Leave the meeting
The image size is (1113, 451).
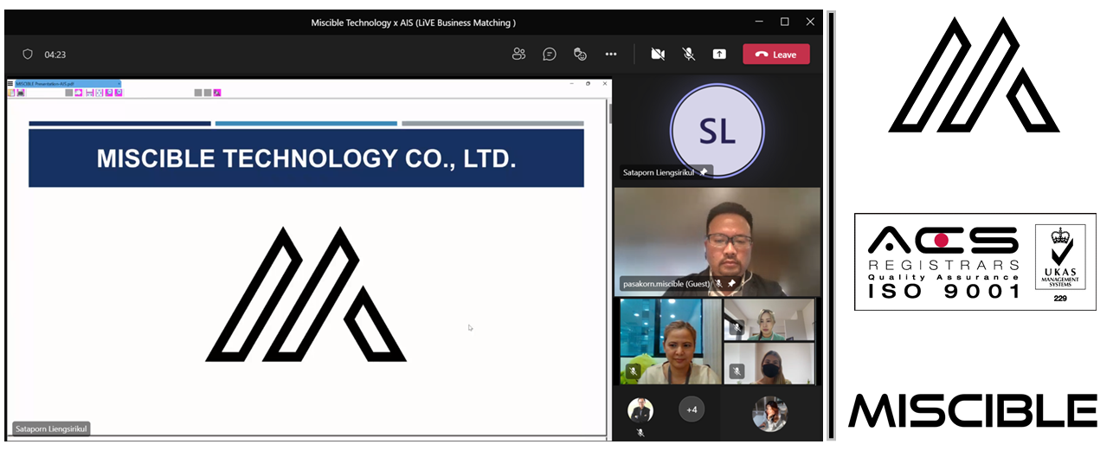click(x=776, y=54)
